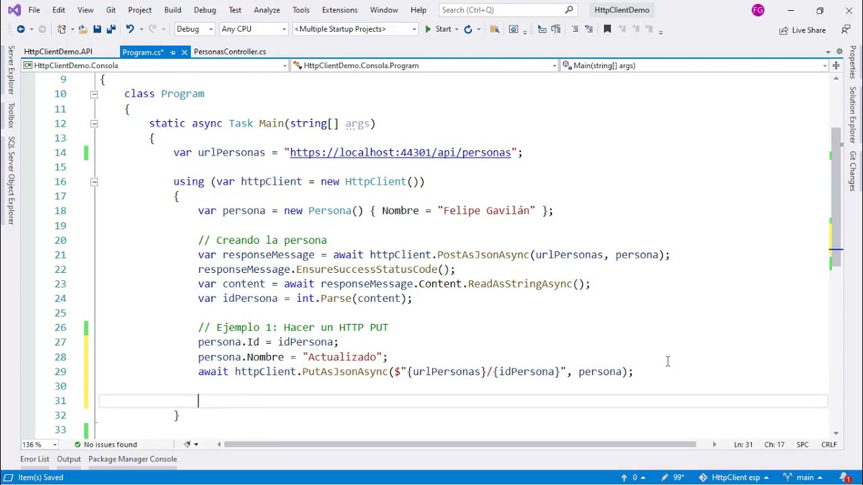Open the Any CPU platform dropdown

point(254,29)
